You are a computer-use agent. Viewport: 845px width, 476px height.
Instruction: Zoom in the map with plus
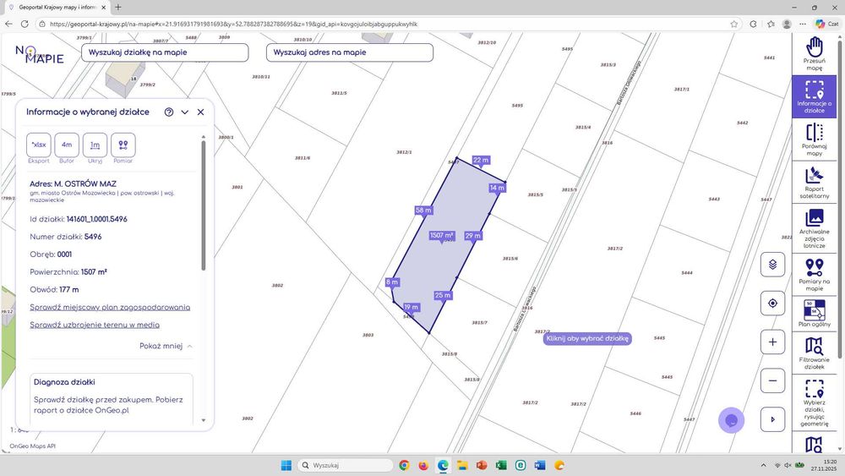tap(772, 342)
